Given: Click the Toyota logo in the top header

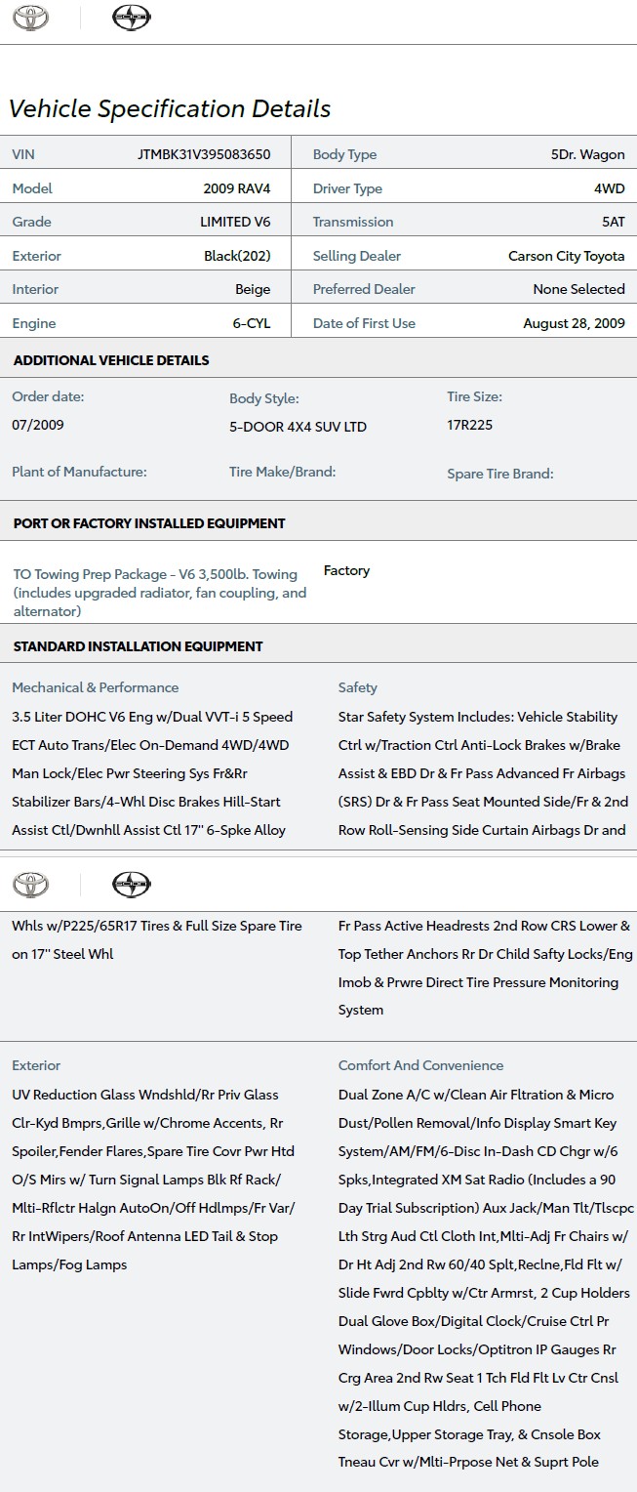Looking at the screenshot, I should [x=31, y=18].
